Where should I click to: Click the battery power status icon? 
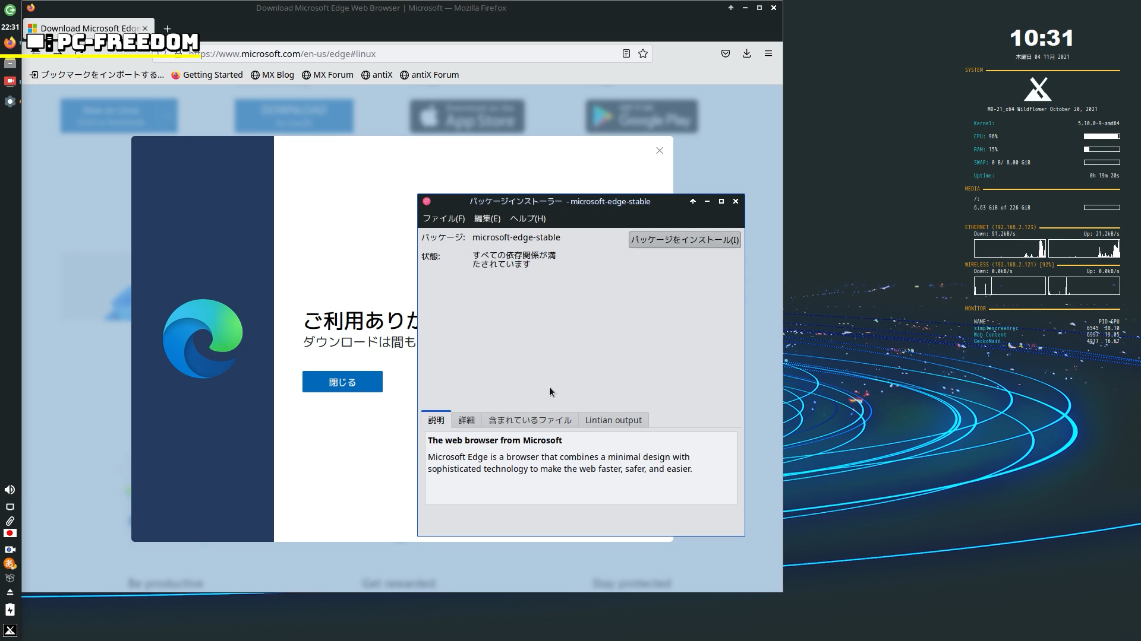[10, 610]
